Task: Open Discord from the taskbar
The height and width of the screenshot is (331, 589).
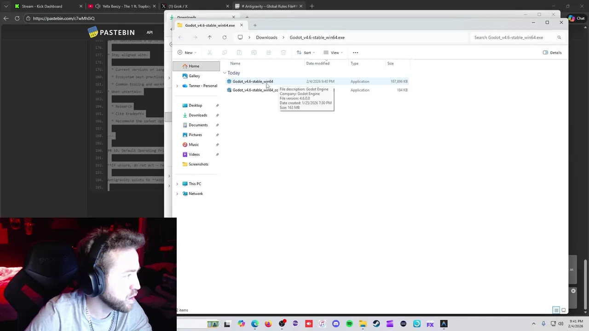Action: coord(336,324)
